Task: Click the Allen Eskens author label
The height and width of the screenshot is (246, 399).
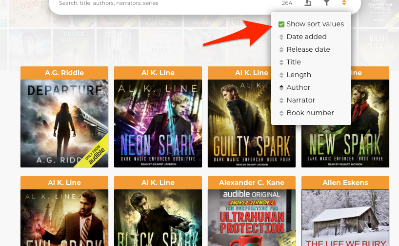Action: pyautogui.click(x=345, y=183)
